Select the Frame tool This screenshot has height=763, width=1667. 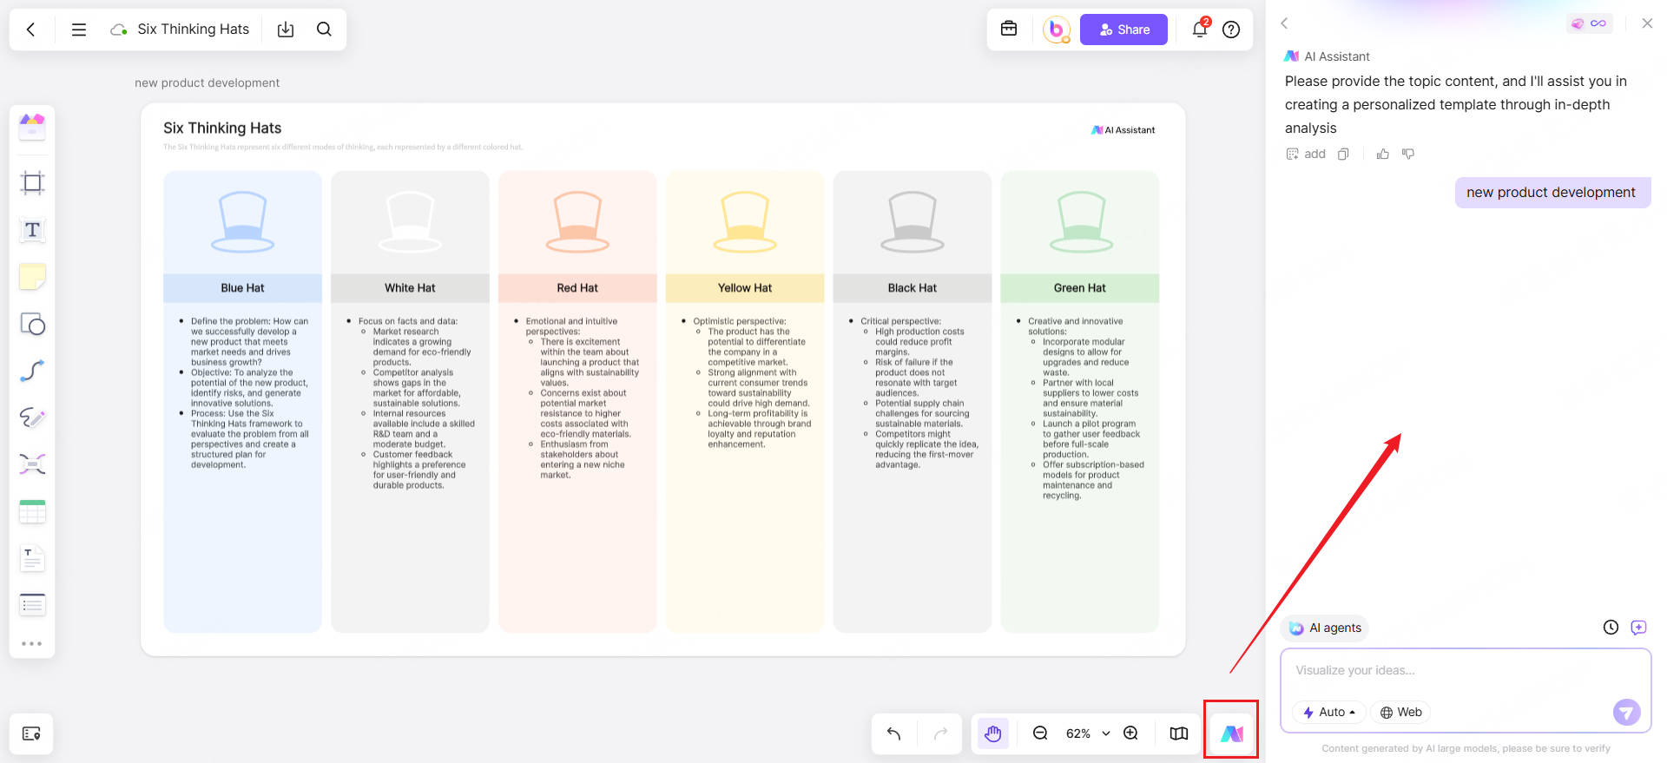[32, 183]
